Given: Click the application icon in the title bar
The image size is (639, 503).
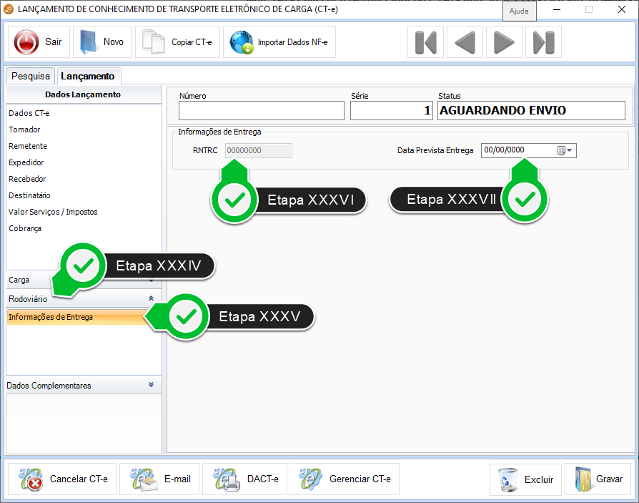Looking at the screenshot, I should 8,9.
